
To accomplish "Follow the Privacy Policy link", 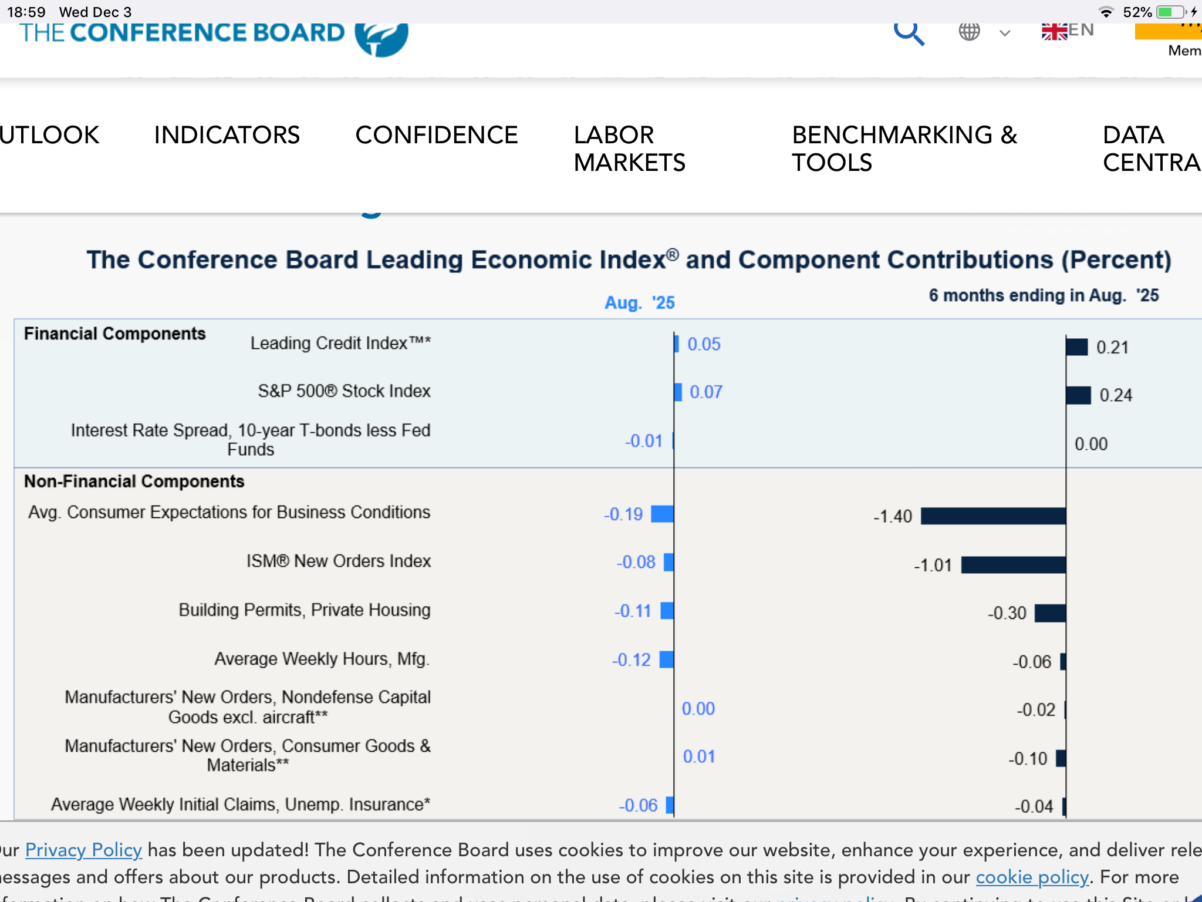I will tap(83, 850).
